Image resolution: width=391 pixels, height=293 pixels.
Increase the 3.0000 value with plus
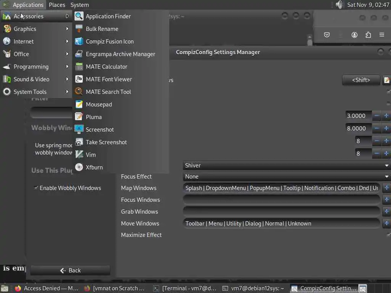click(386, 116)
